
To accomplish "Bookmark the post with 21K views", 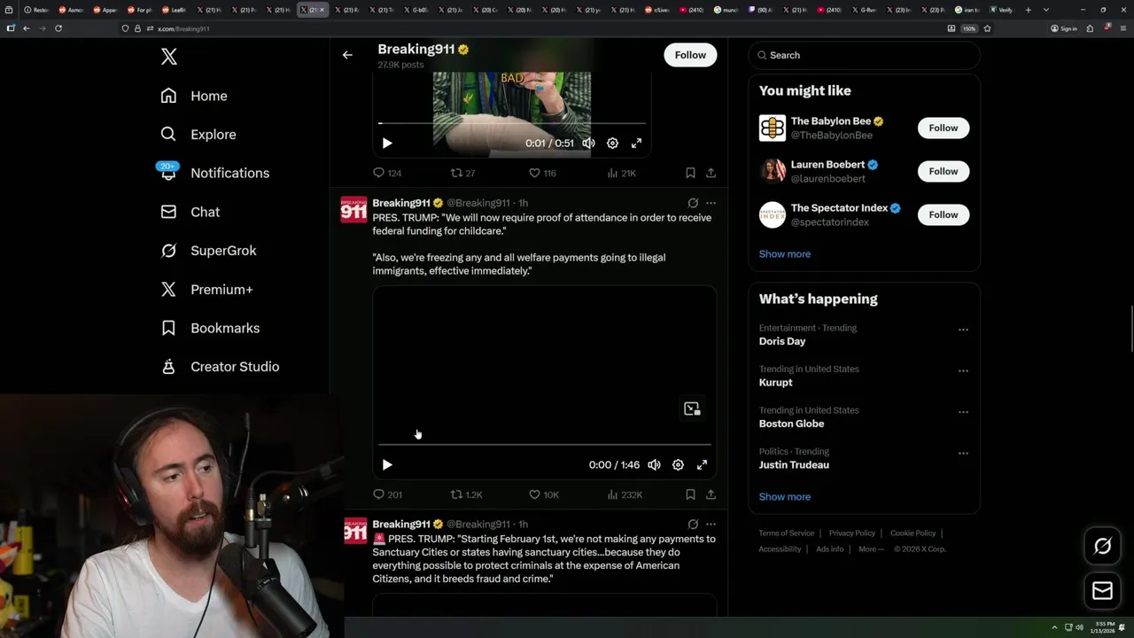I will click(690, 173).
